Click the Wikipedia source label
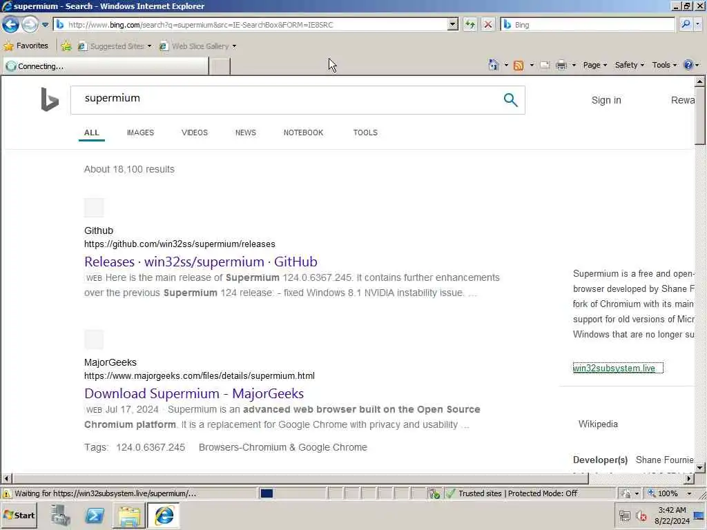707x530 pixels. [598, 424]
